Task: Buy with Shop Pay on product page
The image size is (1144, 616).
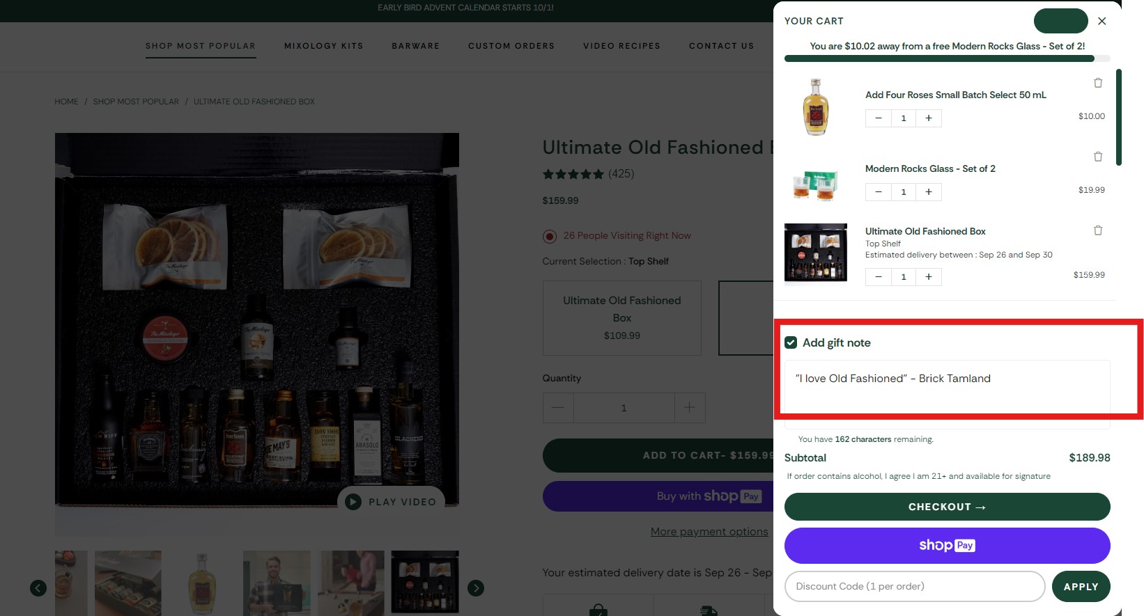Action: [658, 496]
